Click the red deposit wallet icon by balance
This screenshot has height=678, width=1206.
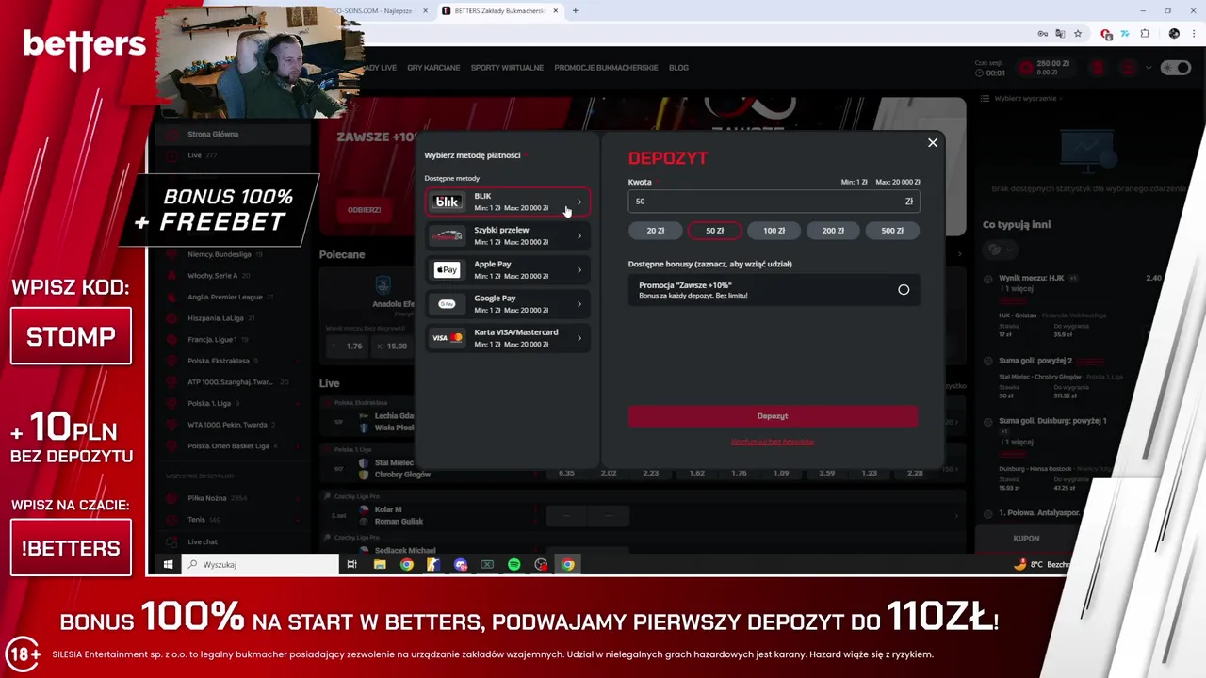click(x=1025, y=68)
